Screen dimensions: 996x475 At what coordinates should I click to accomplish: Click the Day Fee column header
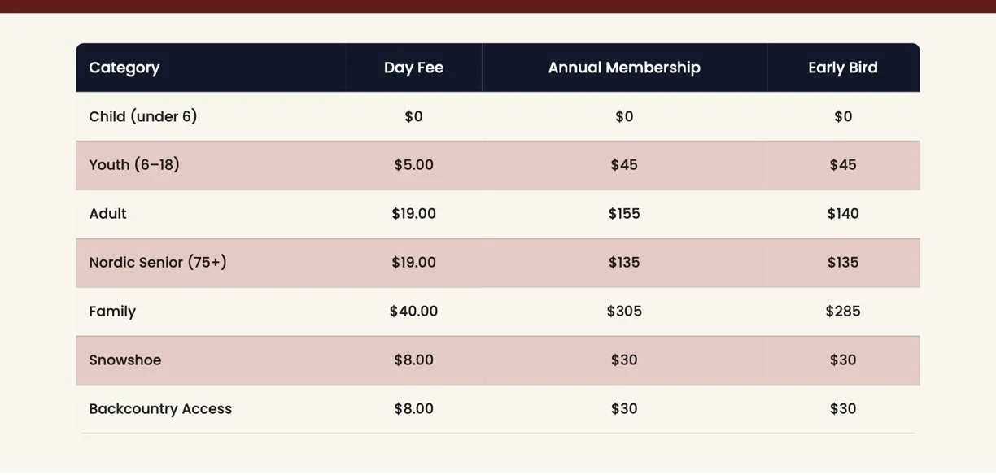[x=413, y=68]
